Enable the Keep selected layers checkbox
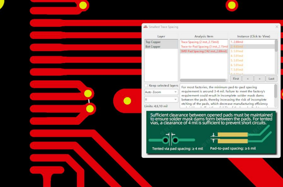This screenshot has width=283, height=187. pyautogui.click(x=146, y=86)
